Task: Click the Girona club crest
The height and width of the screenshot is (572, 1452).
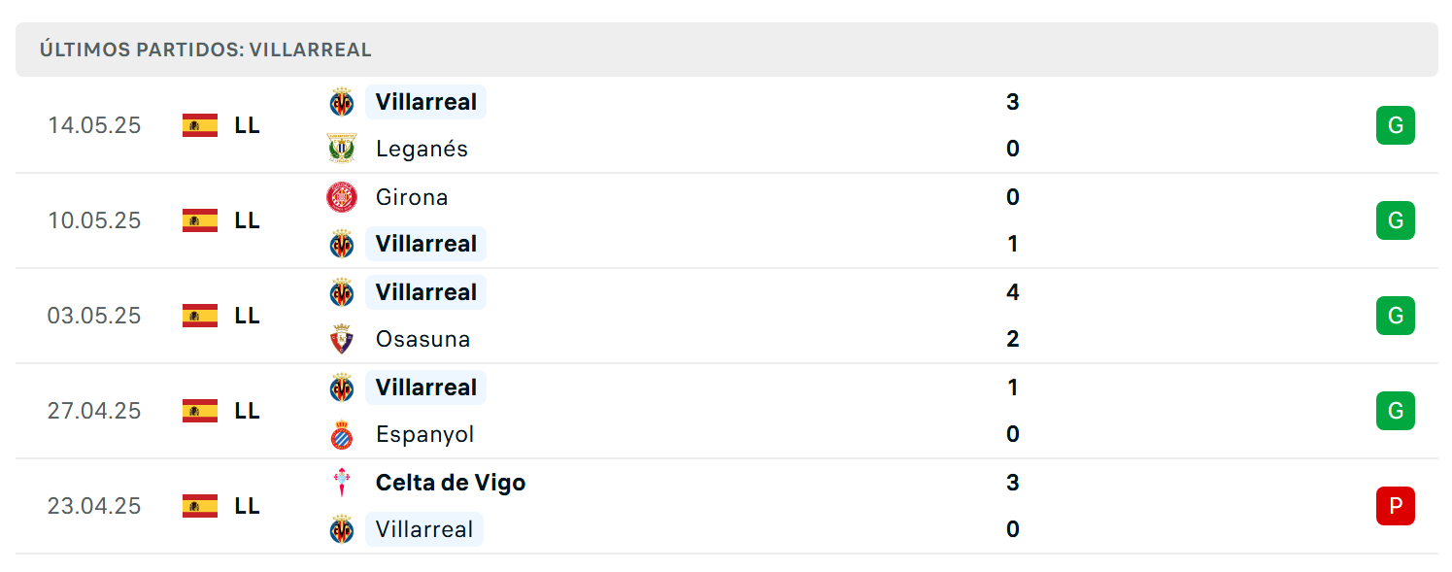Action: click(342, 197)
